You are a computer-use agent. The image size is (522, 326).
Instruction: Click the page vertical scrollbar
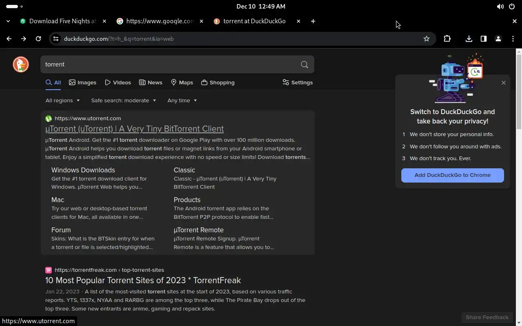click(519, 92)
